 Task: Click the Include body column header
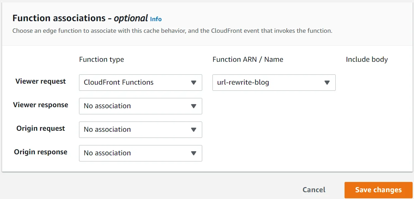(x=366, y=59)
